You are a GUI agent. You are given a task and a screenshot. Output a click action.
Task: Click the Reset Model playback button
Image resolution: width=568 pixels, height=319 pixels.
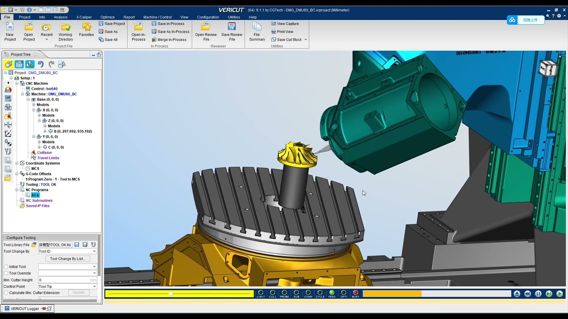[x=517, y=294]
